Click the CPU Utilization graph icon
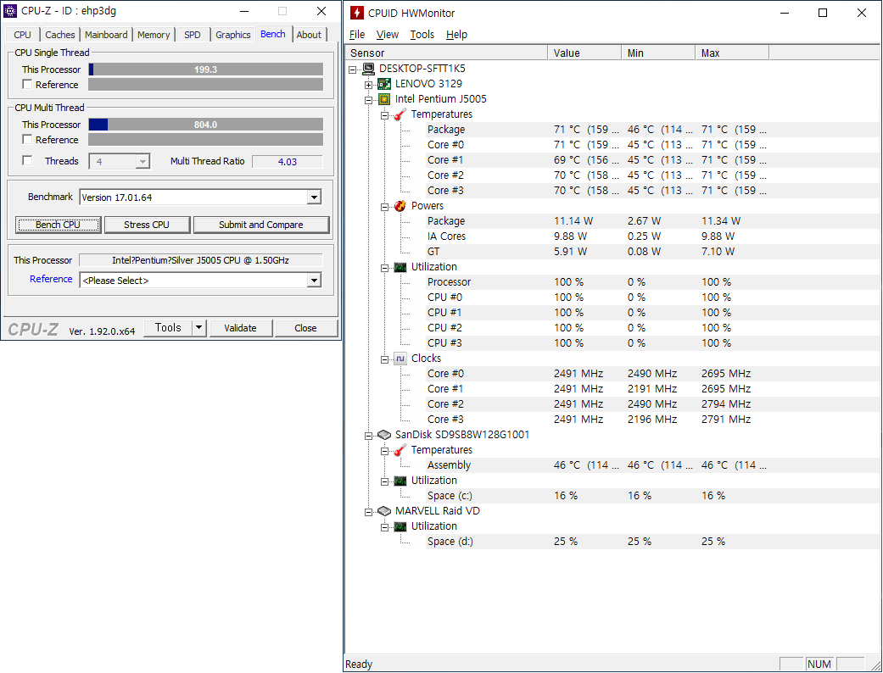Screen dimensions: 883x673 (400, 267)
